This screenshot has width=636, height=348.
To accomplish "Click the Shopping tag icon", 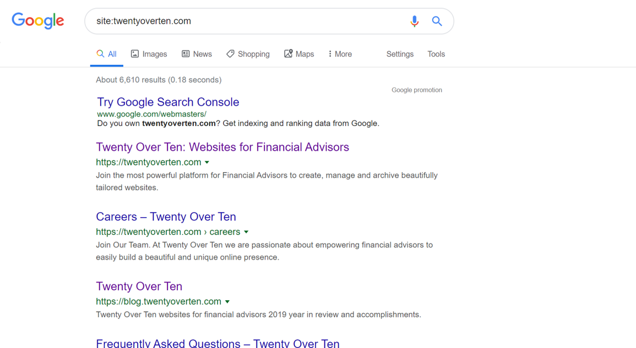I will [x=230, y=54].
